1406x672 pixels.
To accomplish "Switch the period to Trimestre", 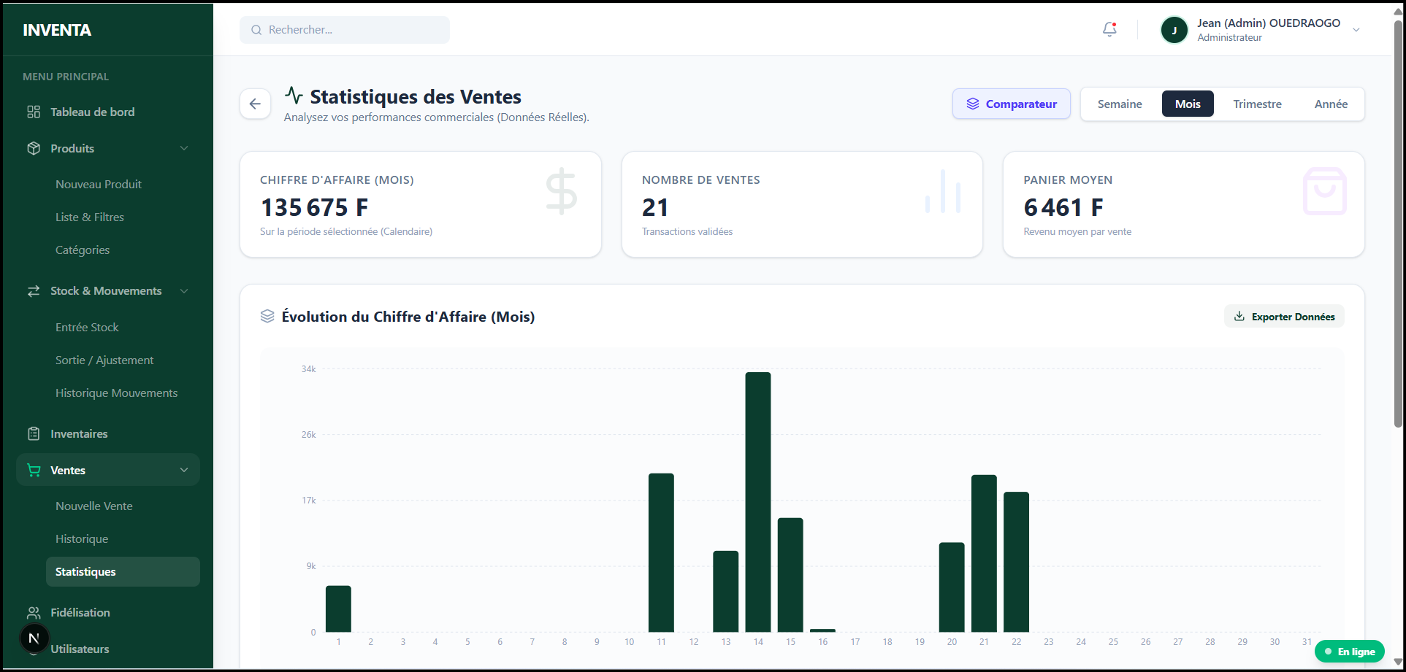I will click(1256, 104).
